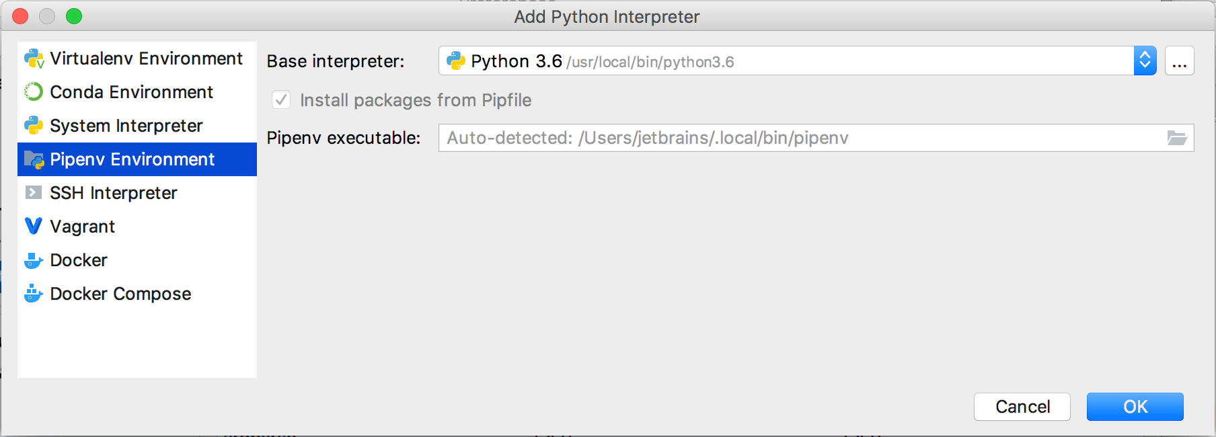This screenshot has height=437, width=1216.
Task: Click the Virtualenv Environment python icon
Action: point(34,58)
